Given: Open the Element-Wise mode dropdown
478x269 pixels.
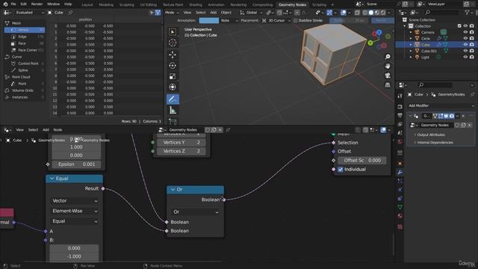Looking at the screenshot, I should click(x=75, y=211).
